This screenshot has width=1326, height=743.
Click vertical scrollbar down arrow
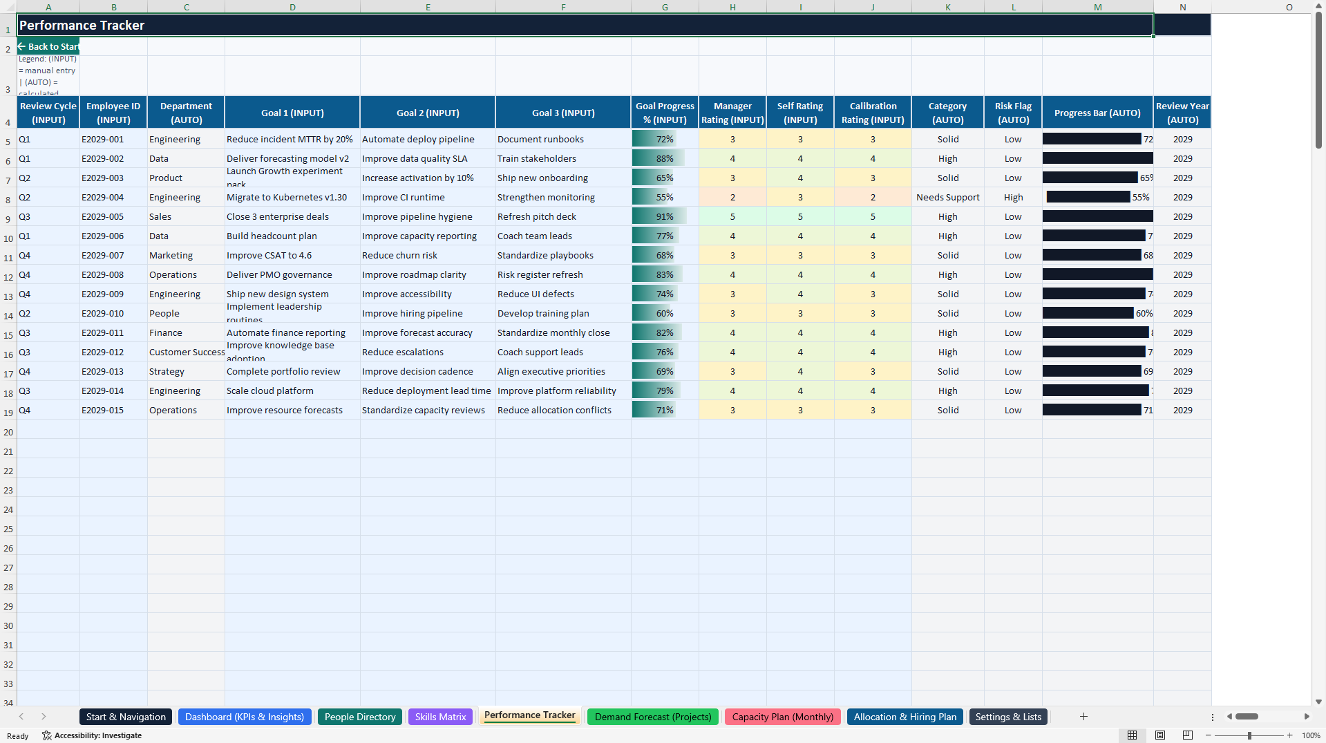point(1318,702)
